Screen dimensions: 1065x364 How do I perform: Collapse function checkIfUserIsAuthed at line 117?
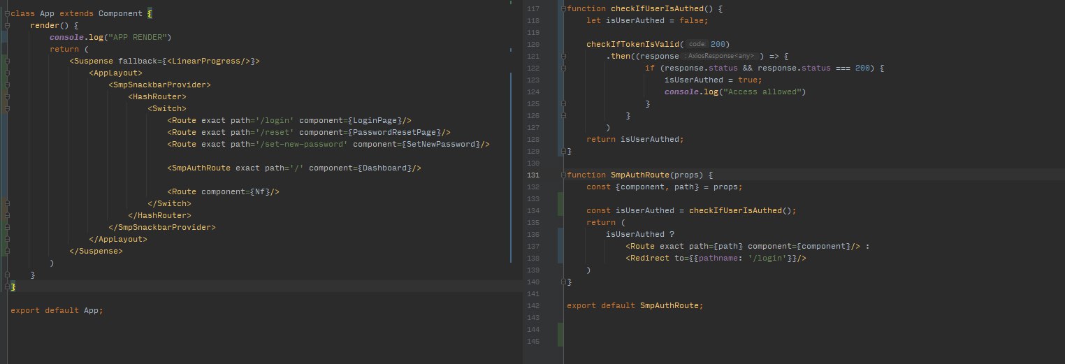pyautogui.click(x=564, y=8)
